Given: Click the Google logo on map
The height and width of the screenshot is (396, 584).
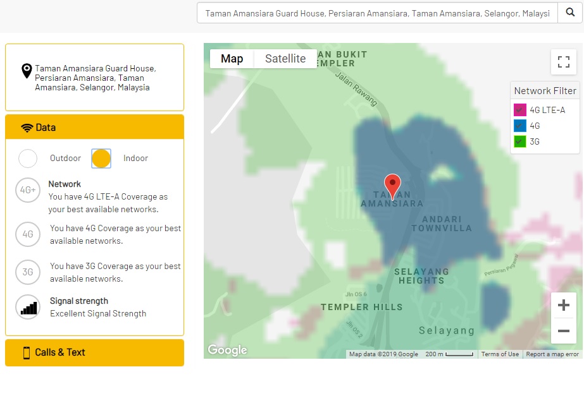Looking at the screenshot, I should click(x=227, y=349).
